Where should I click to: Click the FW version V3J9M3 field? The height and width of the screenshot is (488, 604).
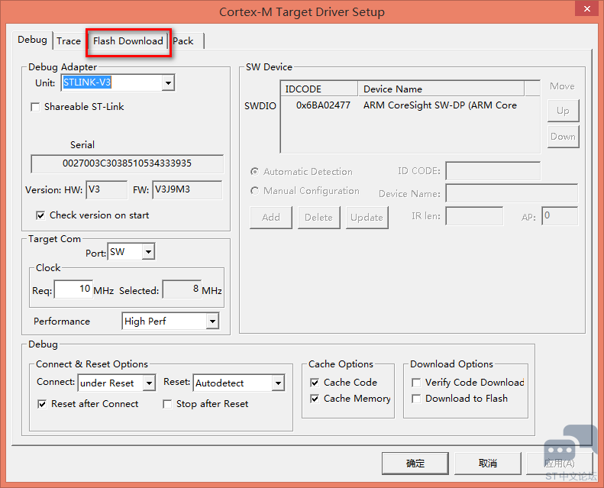tap(187, 190)
